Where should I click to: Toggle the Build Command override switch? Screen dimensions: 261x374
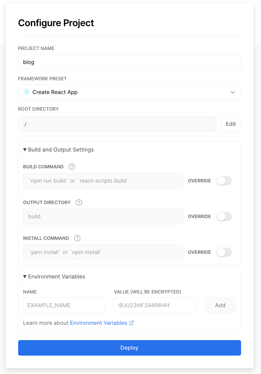click(x=224, y=181)
